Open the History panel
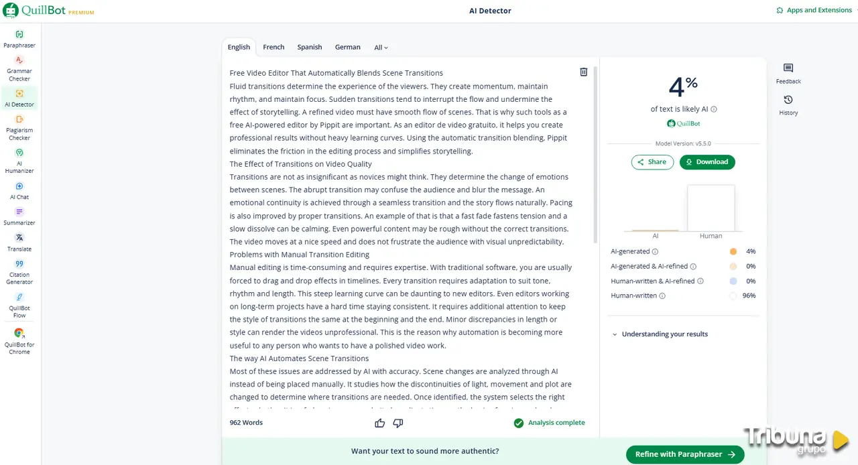 click(x=788, y=105)
